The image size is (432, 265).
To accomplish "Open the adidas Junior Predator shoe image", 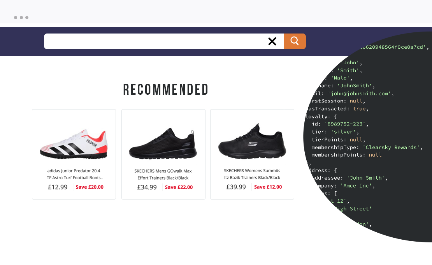I will pyautogui.click(x=74, y=144).
